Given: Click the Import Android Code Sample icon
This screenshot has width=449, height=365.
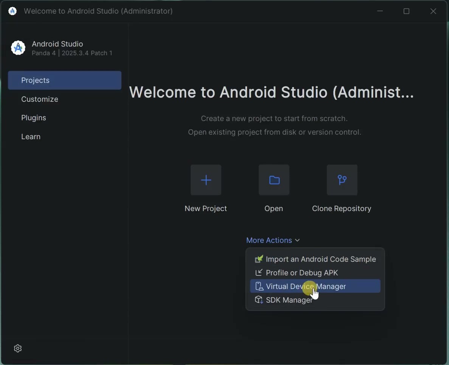Looking at the screenshot, I should [259, 259].
